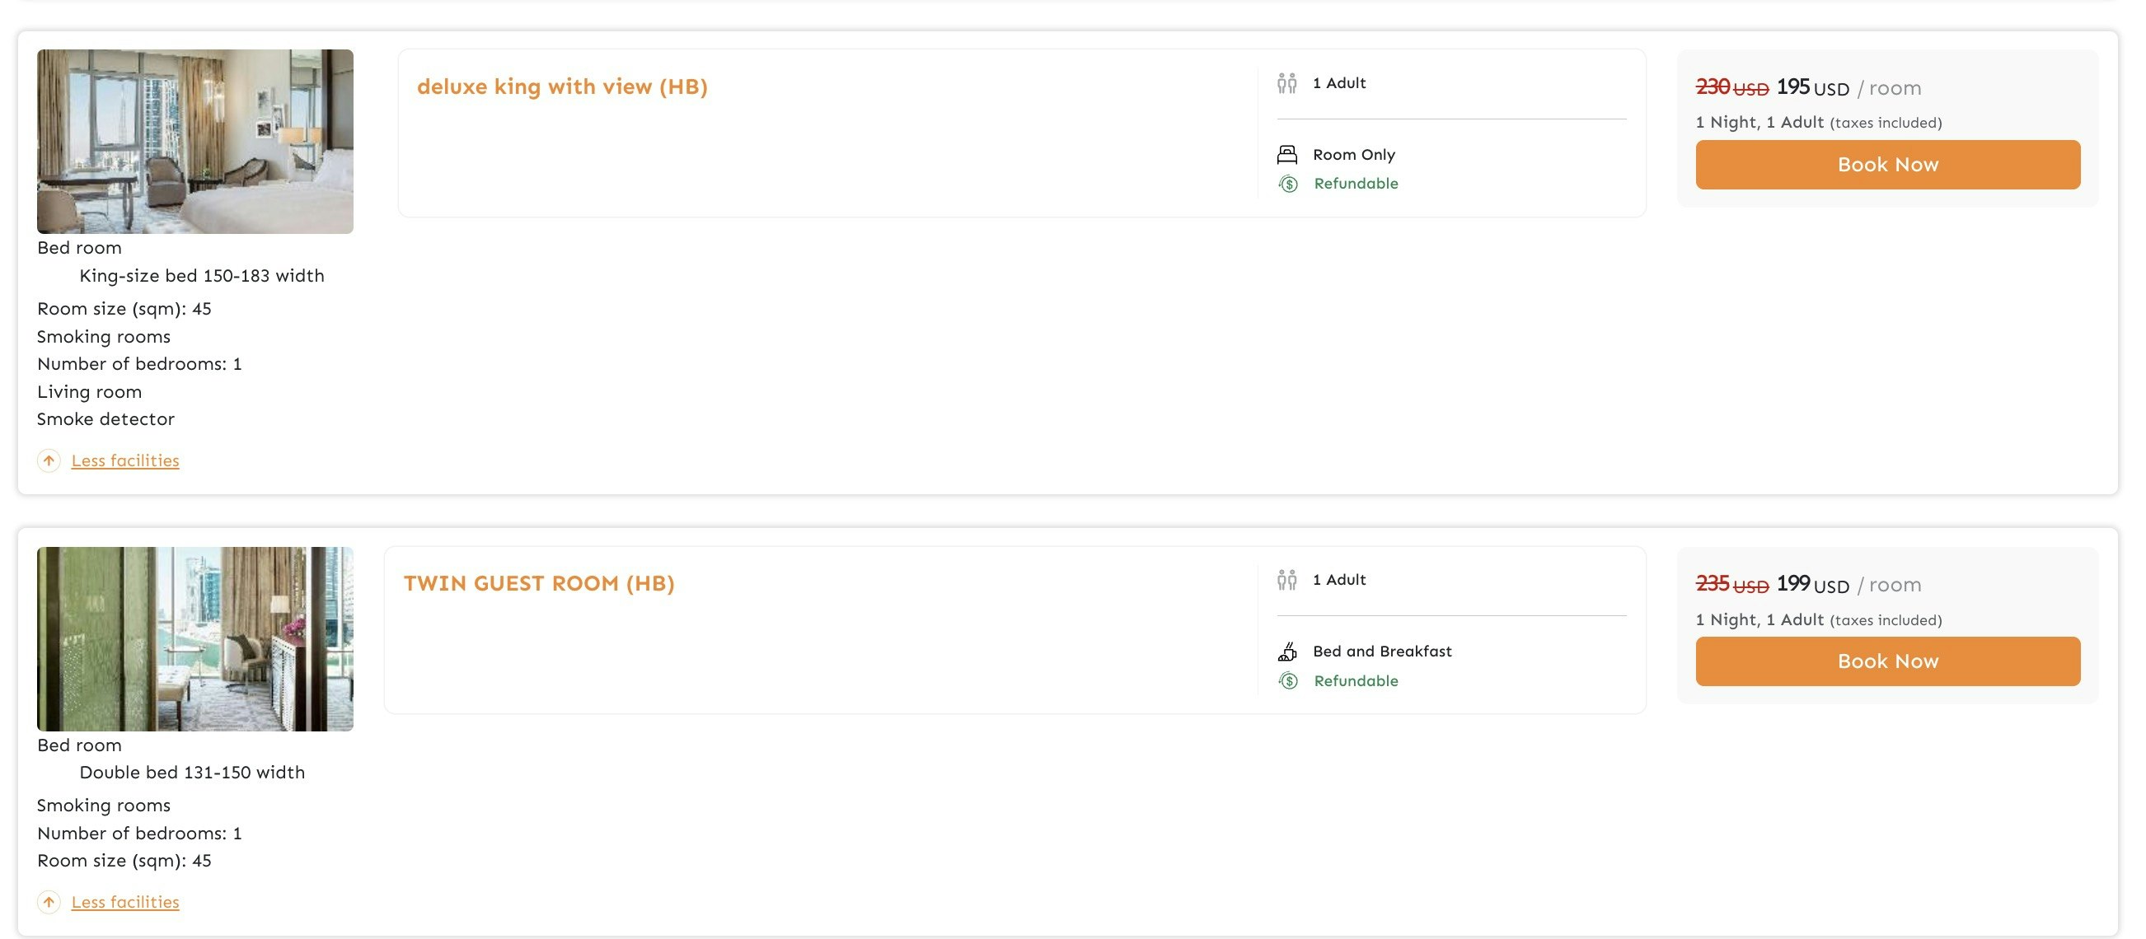Screen dimensions: 2146x939
Task: Click the green Refundable label for deluxe king
Action: [1356, 184]
